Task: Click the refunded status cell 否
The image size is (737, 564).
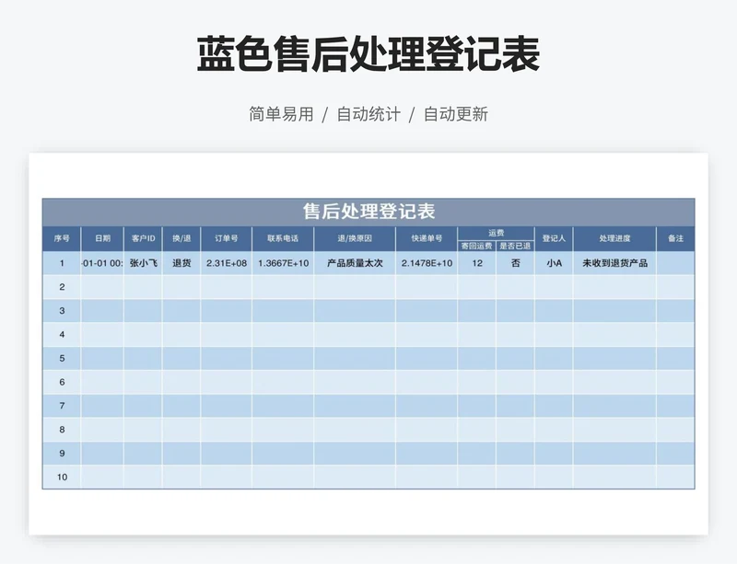Action: [515, 263]
